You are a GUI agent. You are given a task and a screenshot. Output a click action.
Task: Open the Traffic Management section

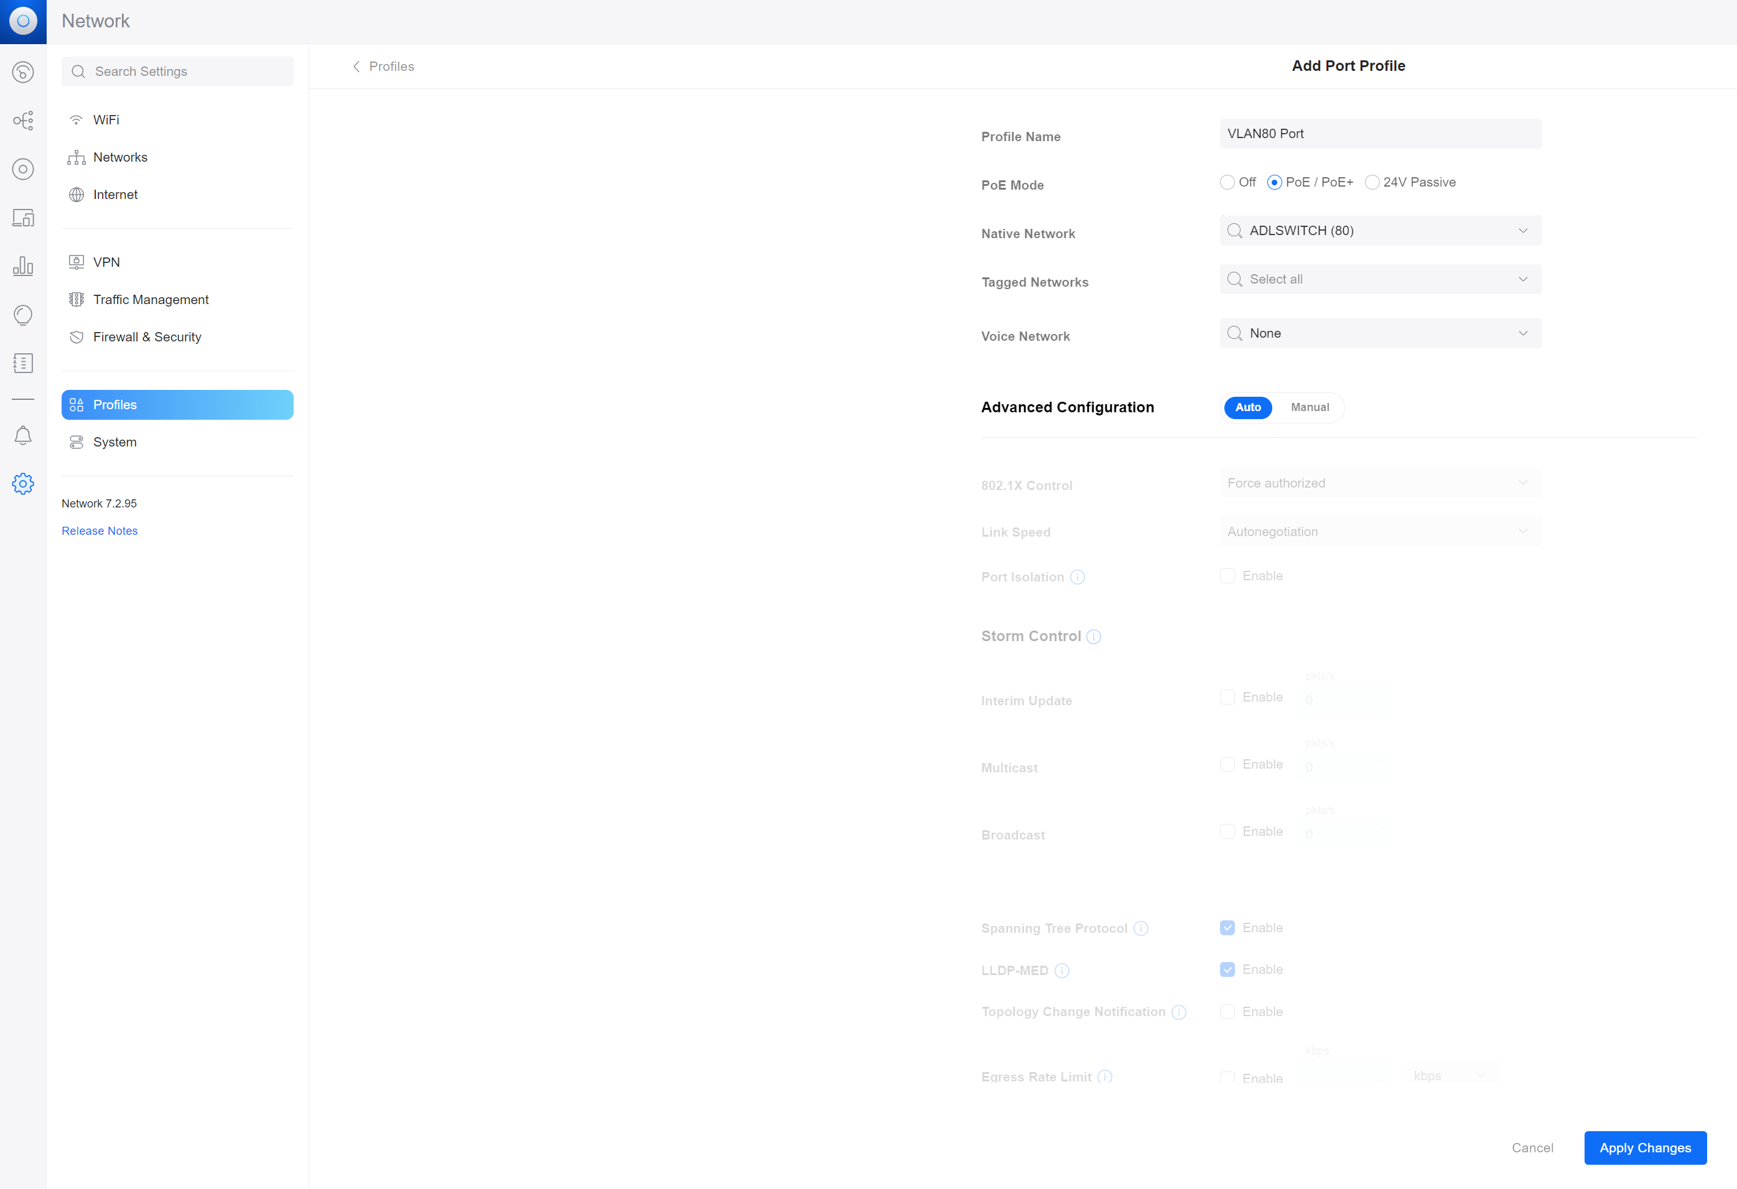(x=150, y=300)
